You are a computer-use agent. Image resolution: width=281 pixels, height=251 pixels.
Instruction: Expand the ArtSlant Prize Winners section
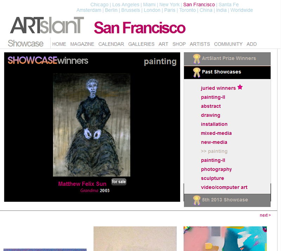229,58
